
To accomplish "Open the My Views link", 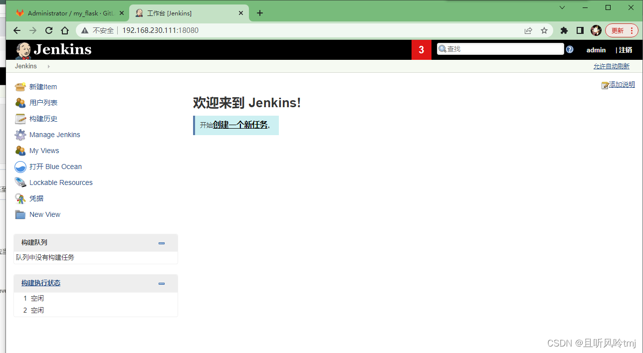I will click(x=44, y=151).
